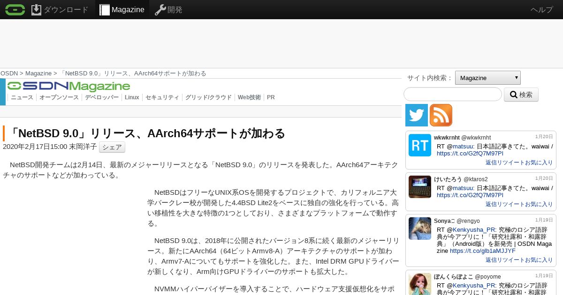Focus the site search text field
The height and width of the screenshot is (295, 563).
pyautogui.click(x=453, y=94)
